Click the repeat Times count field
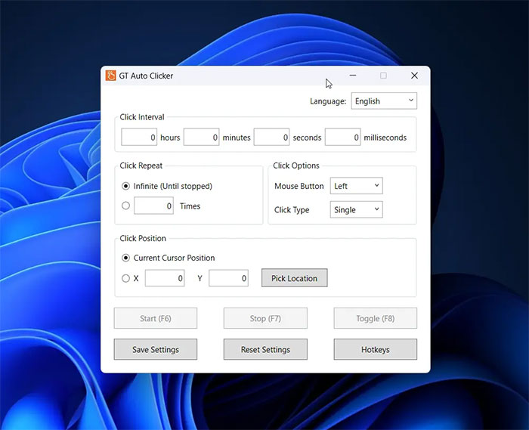 coord(153,206)
